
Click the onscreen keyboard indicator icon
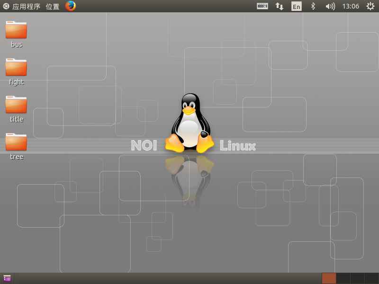click(x=262, y=6)
